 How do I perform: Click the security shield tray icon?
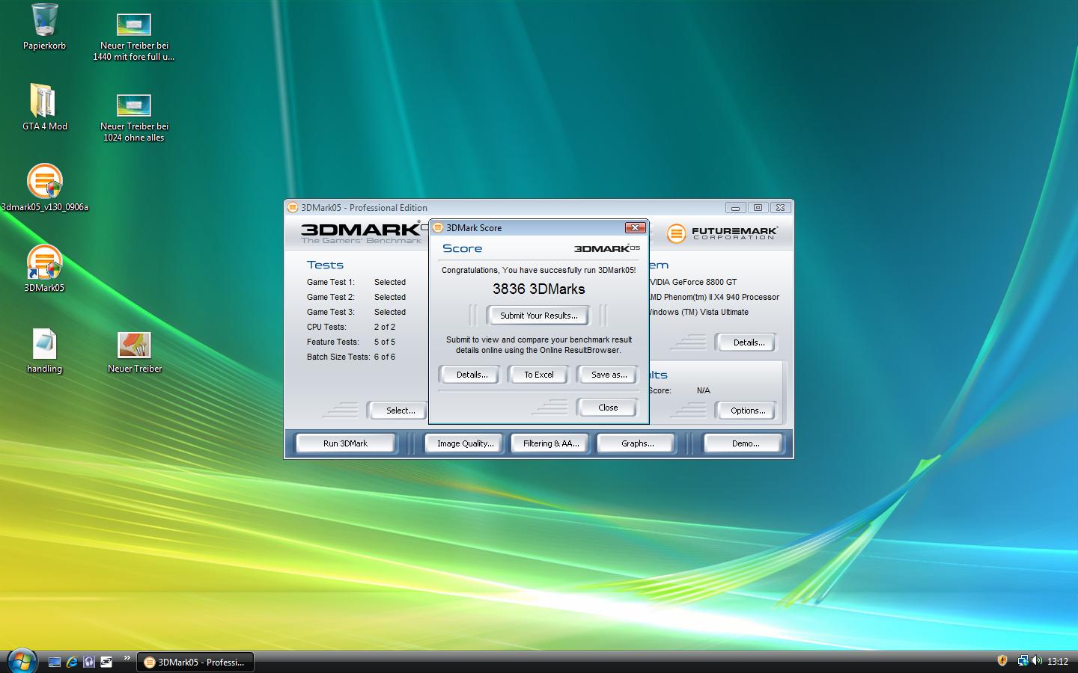(1002, 660)
